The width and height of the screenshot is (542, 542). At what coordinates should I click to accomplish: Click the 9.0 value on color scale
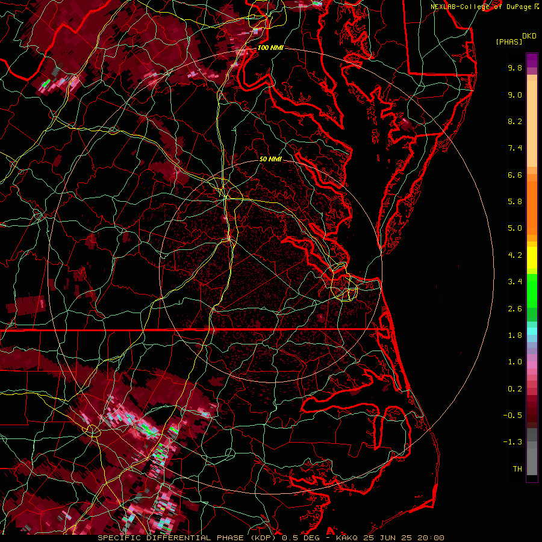515,95
